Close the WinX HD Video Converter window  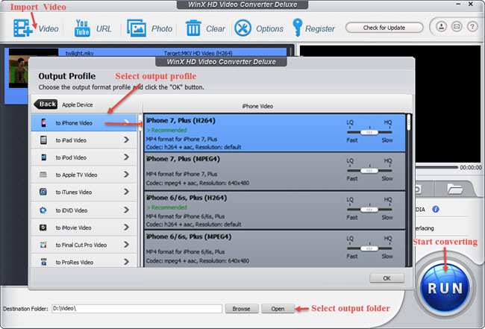(x=471, y=4)
